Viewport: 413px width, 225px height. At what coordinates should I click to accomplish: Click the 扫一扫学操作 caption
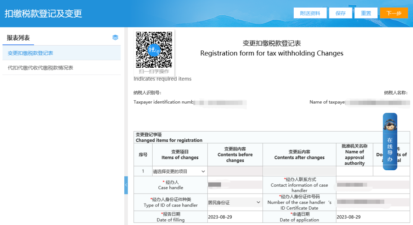point(154,72)
